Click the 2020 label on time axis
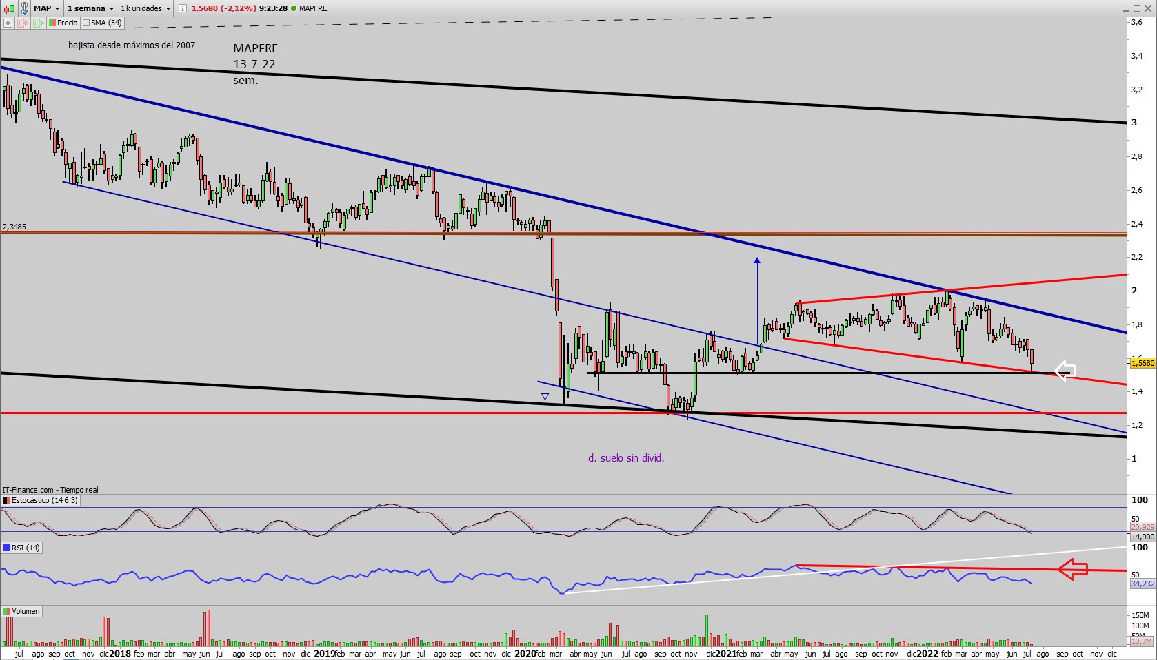 (525, 654)
